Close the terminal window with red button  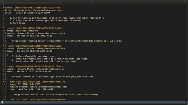click(x=1, y=1)
